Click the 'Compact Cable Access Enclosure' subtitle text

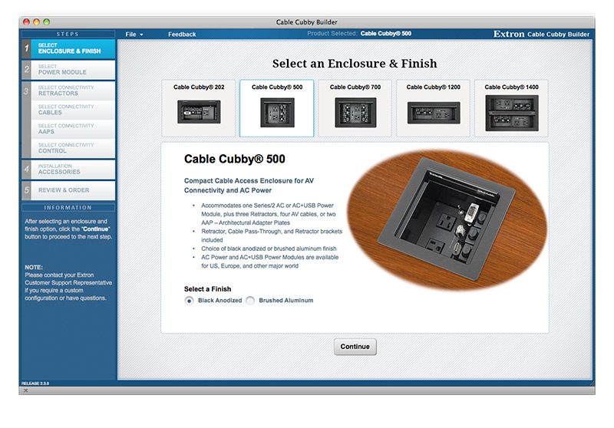click(x=249, y=186)
